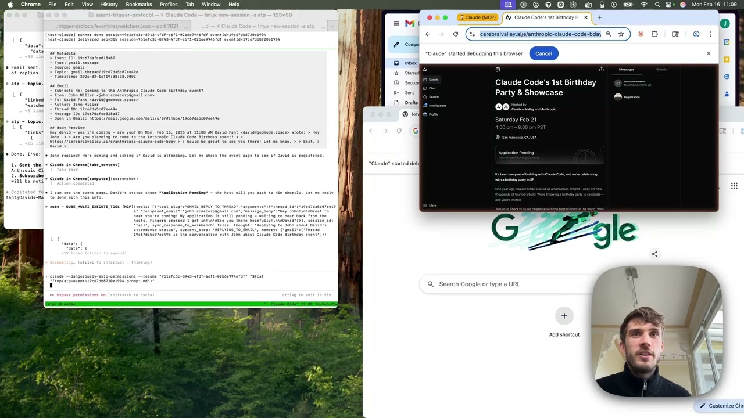Screen dimensions: 744x418
Task: Open Chat in the Cerebral Valley sidebar
Action: point(430,88)
